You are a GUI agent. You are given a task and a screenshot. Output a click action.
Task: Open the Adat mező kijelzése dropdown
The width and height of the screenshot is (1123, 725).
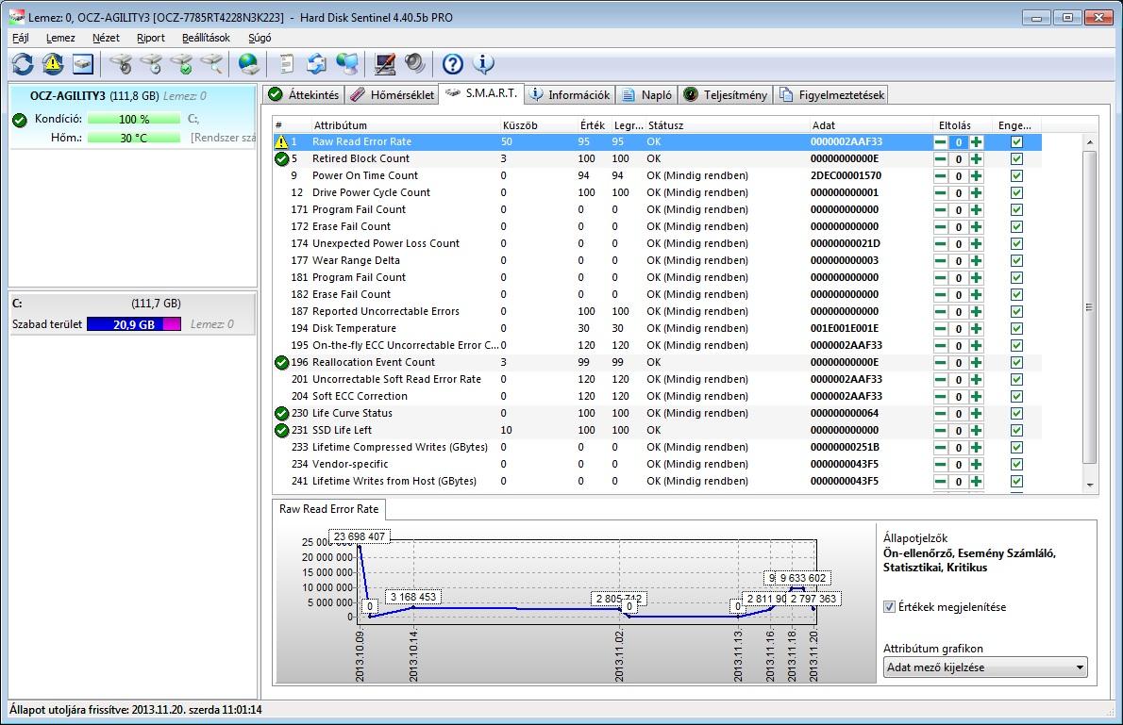tap(985, 667)
